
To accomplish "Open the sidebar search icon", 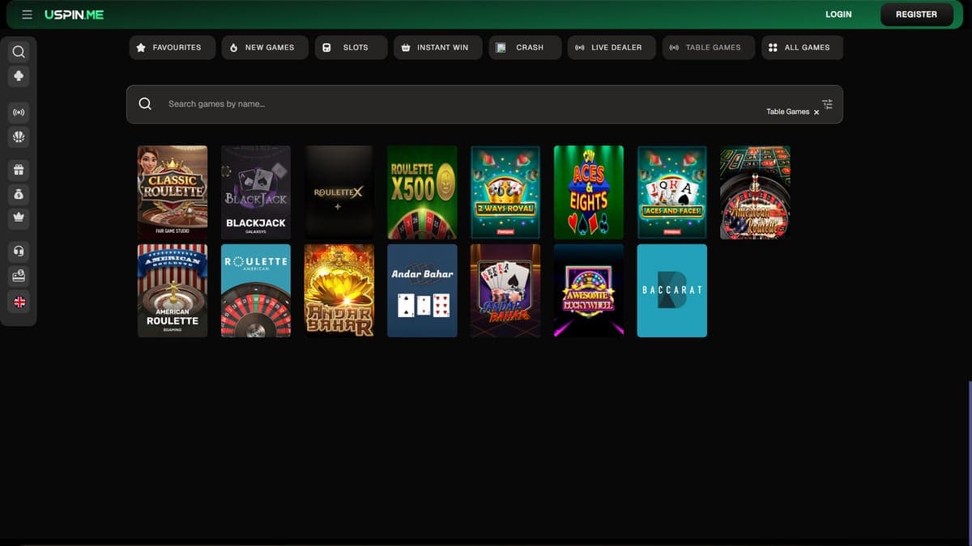I will coord(19,52).
